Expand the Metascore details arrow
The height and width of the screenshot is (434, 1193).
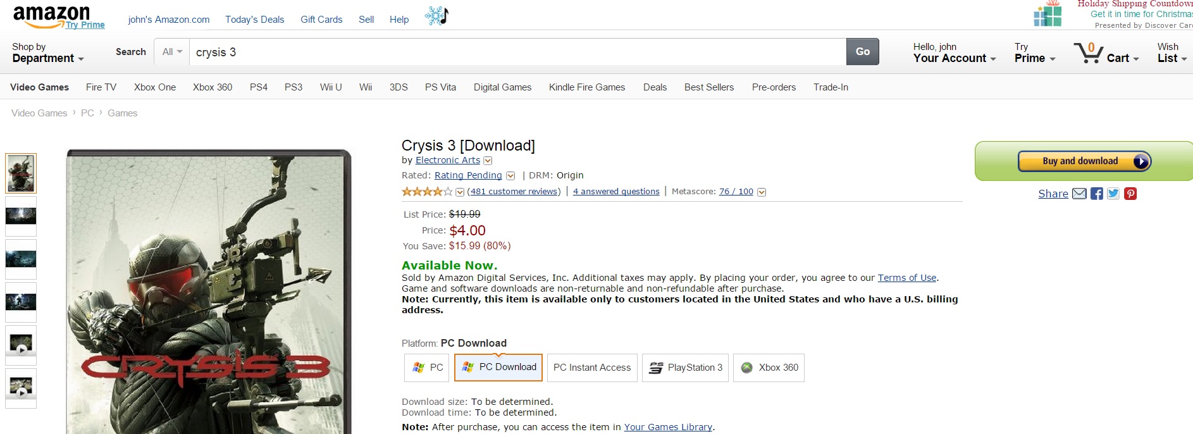[762, 192]
